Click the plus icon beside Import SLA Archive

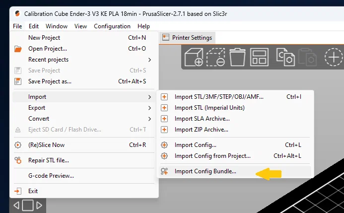(164, 119)
